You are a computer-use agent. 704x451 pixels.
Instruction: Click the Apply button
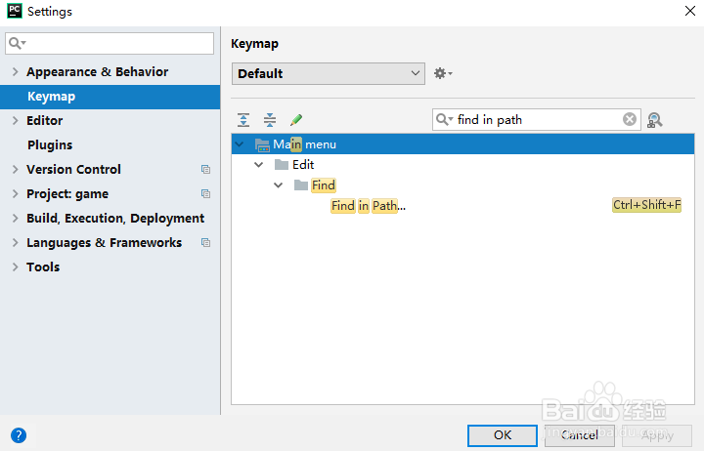pyautogui.click(x=657, y=435)
